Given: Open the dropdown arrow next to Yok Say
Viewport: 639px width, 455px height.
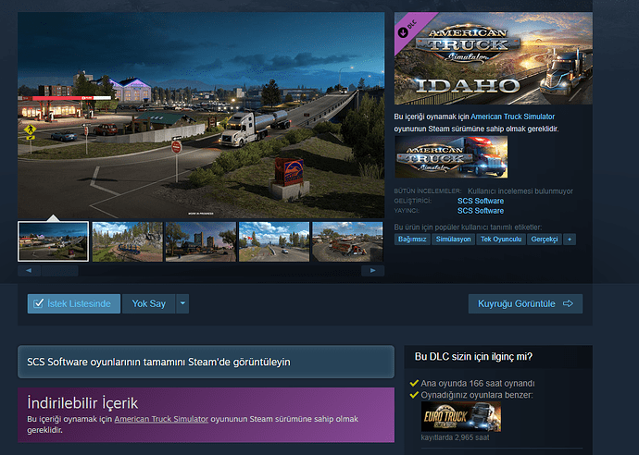Looking at the screenshot, I should [x=182, y=303].
